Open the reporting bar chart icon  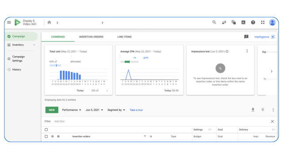click(x=243, y=23)
